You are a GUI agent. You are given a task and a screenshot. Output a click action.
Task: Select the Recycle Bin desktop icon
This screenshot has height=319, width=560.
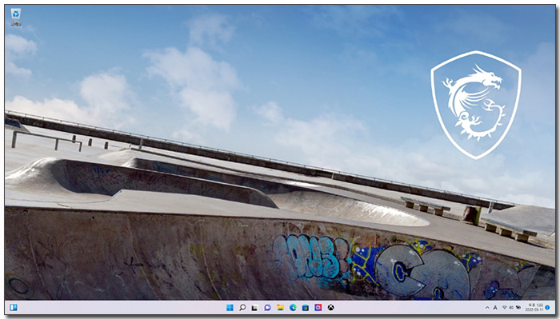pyautogui.click(x=16, y=17)
